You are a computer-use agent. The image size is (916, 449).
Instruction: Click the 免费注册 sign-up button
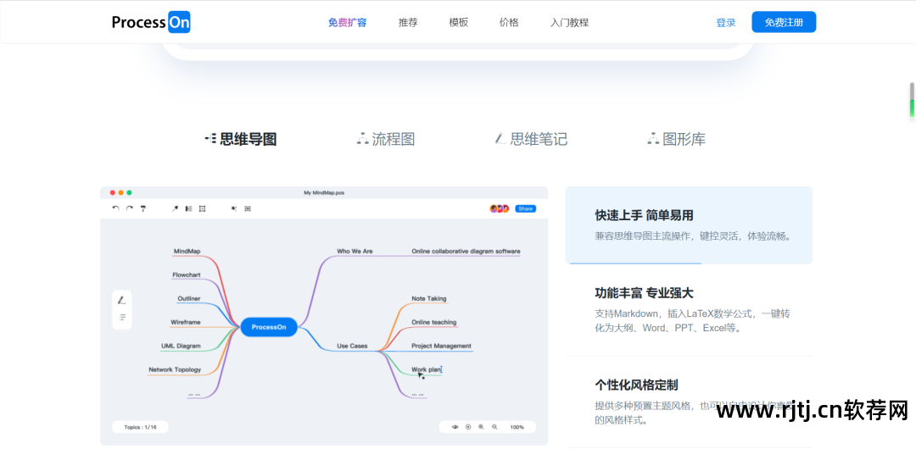pyautogui.click(x=784, y=22)
